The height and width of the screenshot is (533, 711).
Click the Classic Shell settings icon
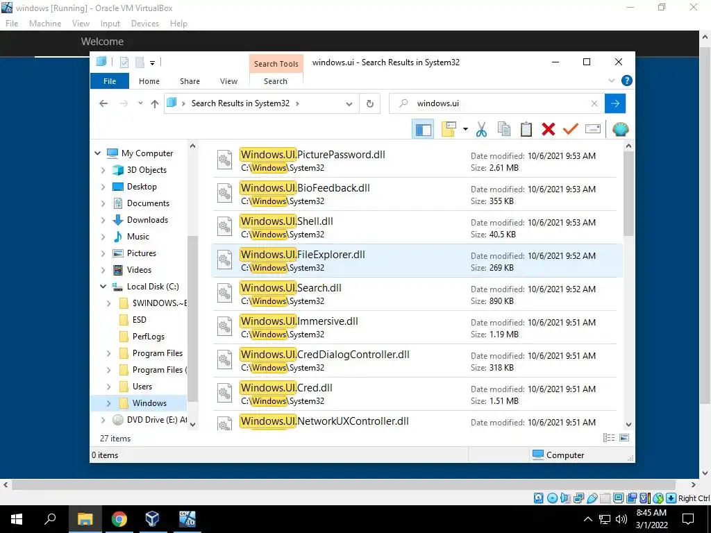620,130
